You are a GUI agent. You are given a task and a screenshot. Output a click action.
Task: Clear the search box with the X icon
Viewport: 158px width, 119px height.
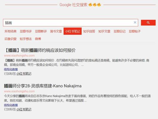click(135, 22)
